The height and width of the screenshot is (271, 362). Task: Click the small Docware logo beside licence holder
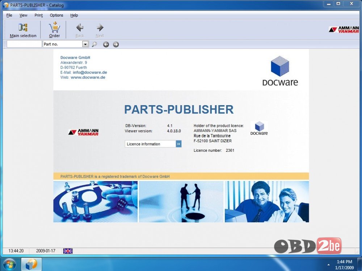[259, 128]
